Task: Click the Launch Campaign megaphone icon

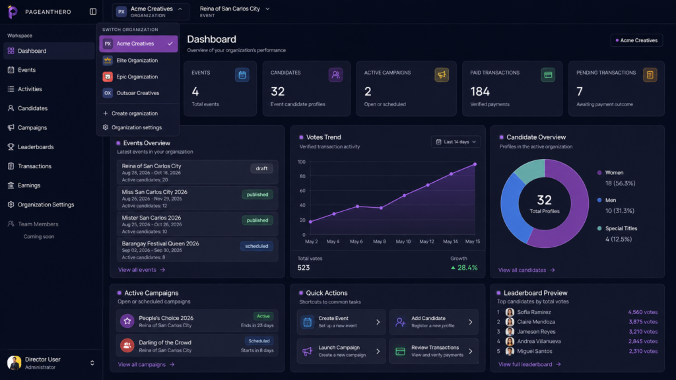Action: tap(308, 351)
